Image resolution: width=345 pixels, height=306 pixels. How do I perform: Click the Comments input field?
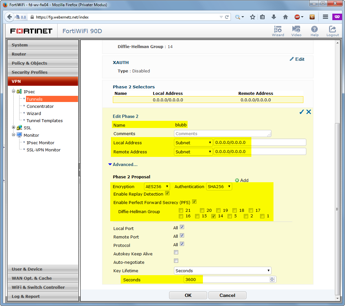click(x=223, y=134)
